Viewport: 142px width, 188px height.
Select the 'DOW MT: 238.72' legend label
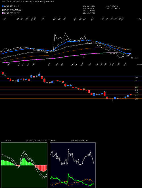pyautogui.click(x=13, y=10)
